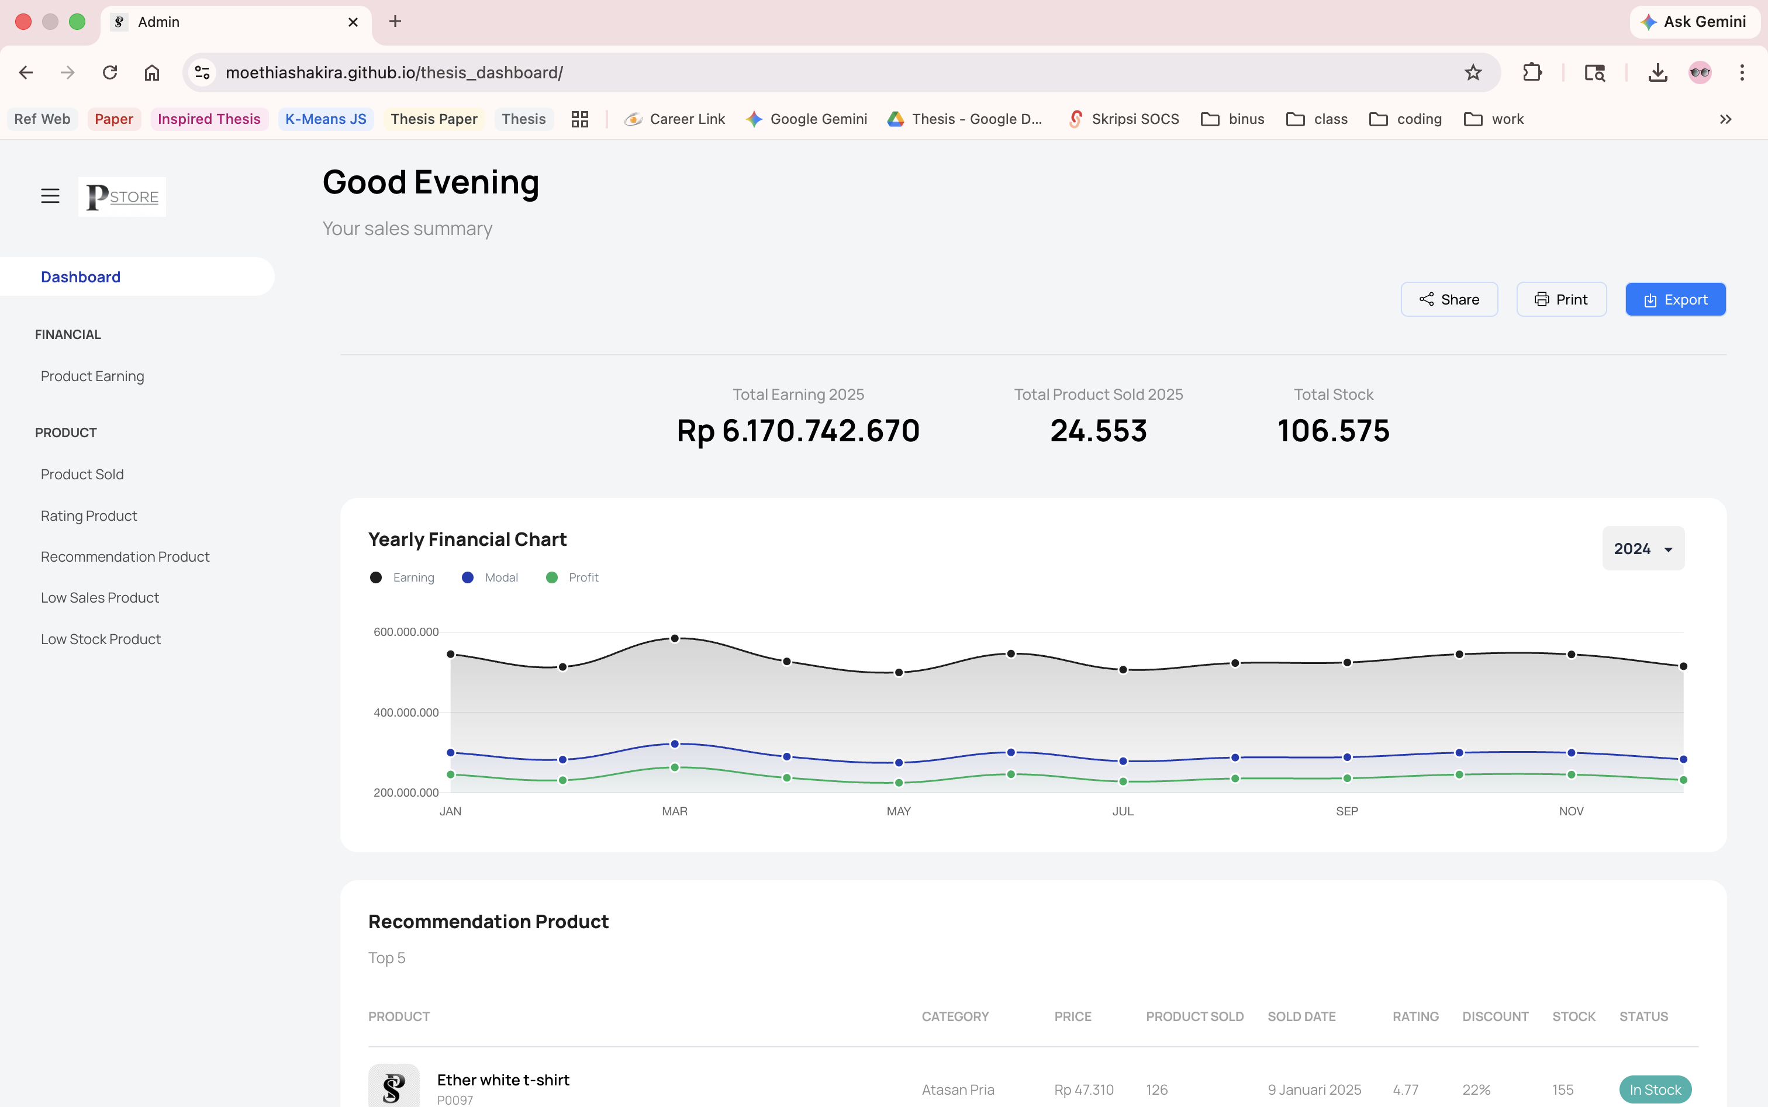The image size is (1768, 1107).
Task: Reload the current page
Action: tap(110, 72)
